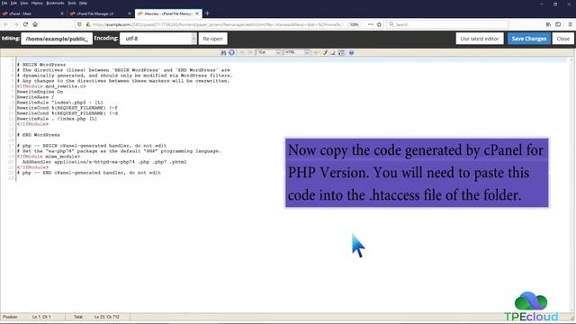This screenshot has width=576, height=324.
Task: Click the 'Ln 23, Ch 712' total status
Action: point(106,317)
